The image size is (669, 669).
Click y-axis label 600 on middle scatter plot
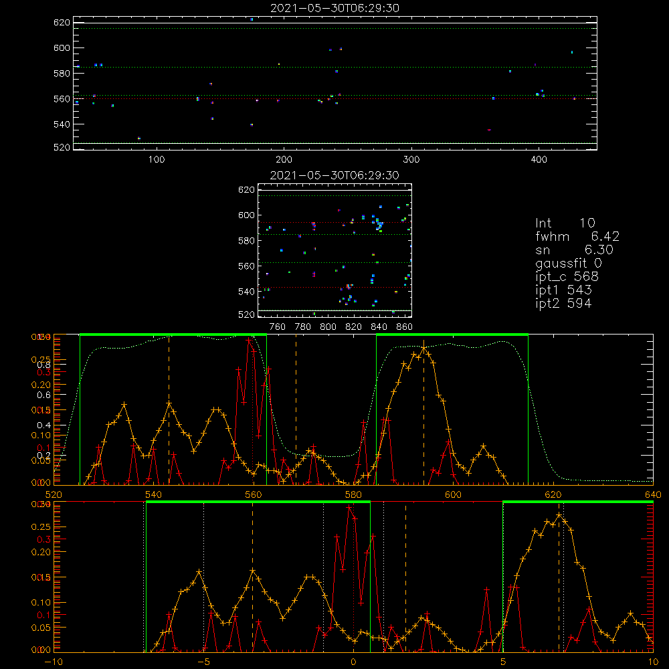[247, 215]
